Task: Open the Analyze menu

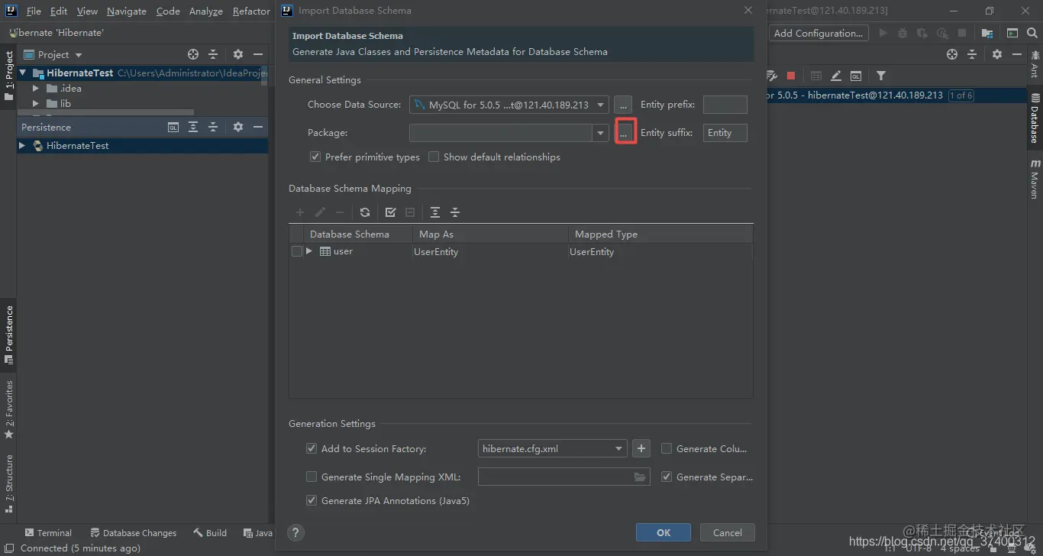Action: click(x=206, y=11)
